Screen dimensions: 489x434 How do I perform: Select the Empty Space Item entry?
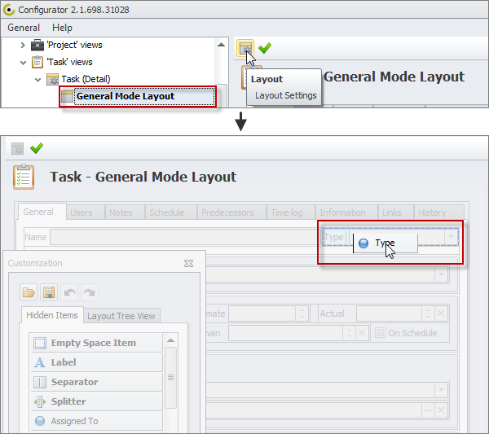[x=93, y=343]
